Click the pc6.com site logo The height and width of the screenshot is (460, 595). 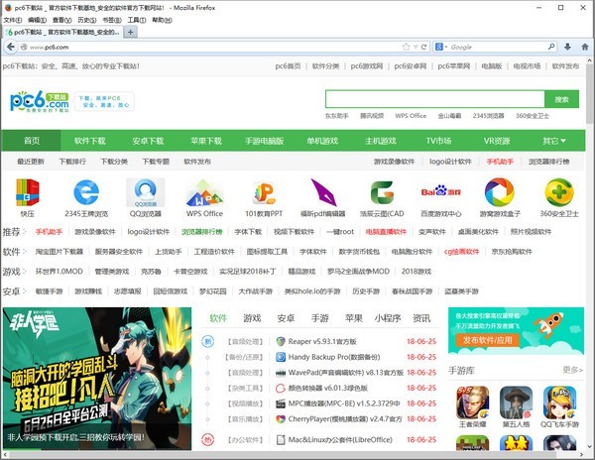click(40, 102)
